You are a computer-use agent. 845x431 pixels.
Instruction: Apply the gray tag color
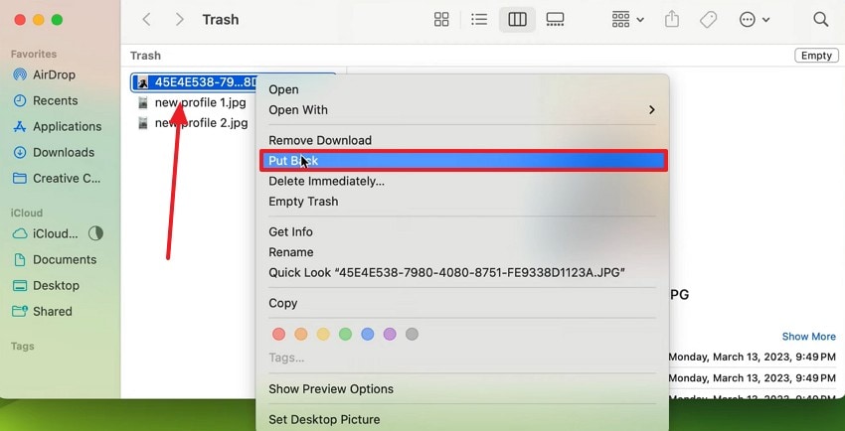(x=412, y=334)
